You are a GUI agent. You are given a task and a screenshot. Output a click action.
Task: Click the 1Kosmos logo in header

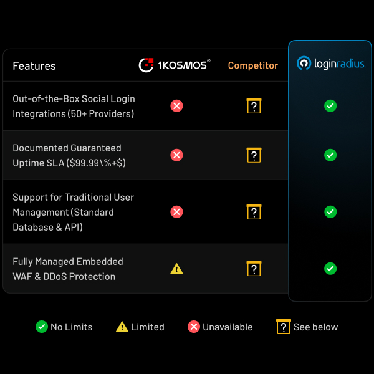[175, 65]
